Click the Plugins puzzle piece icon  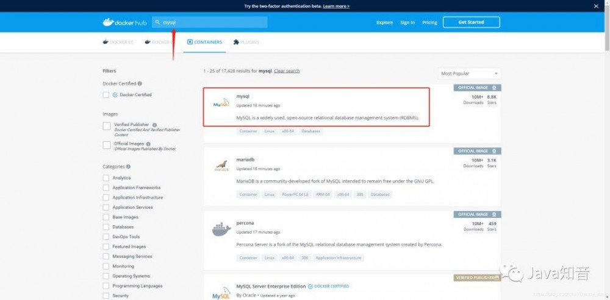(x=235, y=42)
